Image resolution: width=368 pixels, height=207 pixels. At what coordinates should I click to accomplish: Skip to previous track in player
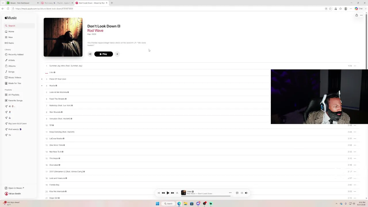point(163,193)
